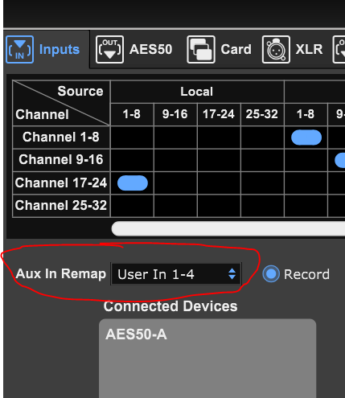The image size is (345, 398).
Task: Click the horizontal scrollbar under routing grid
Action: click(x=228, y=228)
